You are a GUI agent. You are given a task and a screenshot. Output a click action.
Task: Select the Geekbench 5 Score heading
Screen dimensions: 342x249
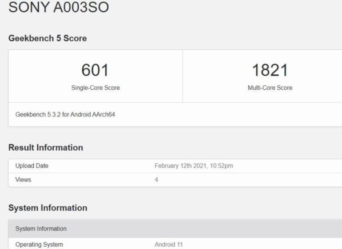tap(48, 38)
